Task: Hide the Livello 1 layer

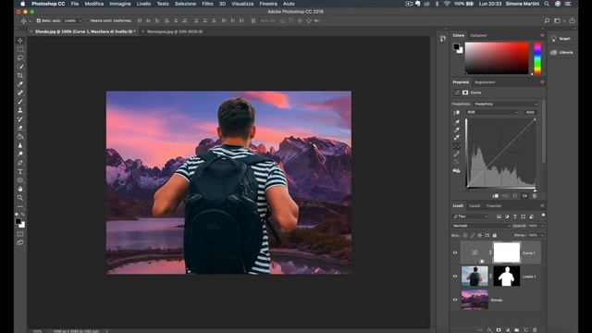Action: point(455,277)
